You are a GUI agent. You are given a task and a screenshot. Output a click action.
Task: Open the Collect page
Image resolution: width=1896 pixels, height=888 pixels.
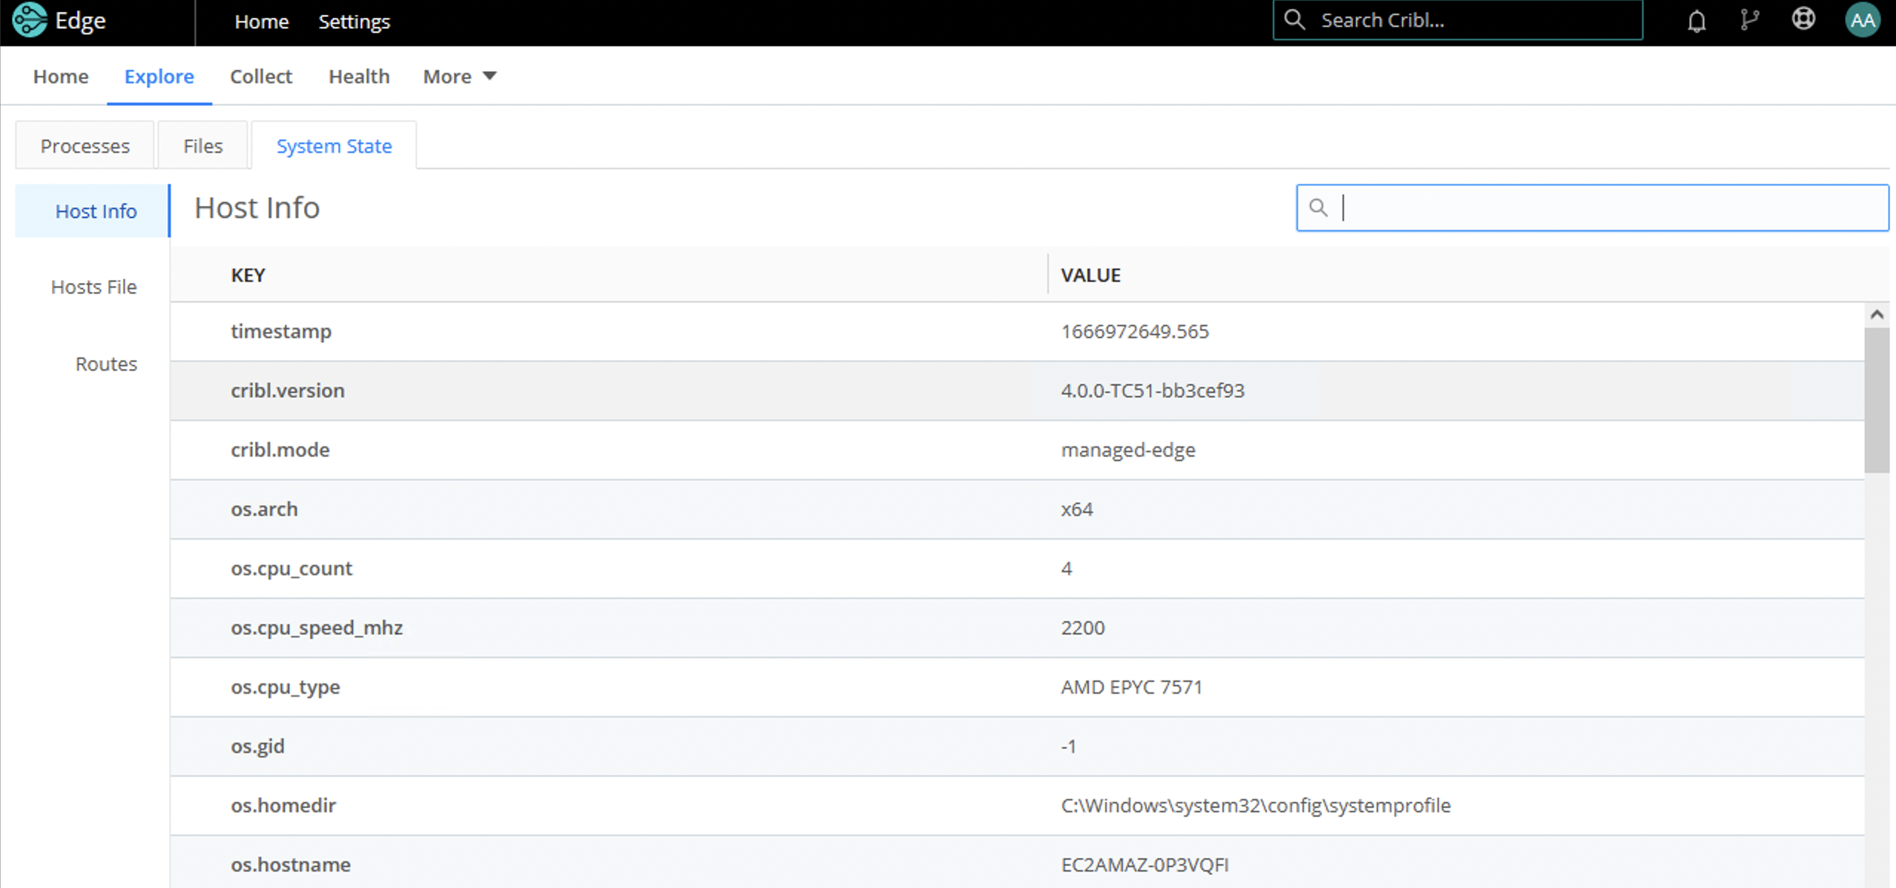261,76
